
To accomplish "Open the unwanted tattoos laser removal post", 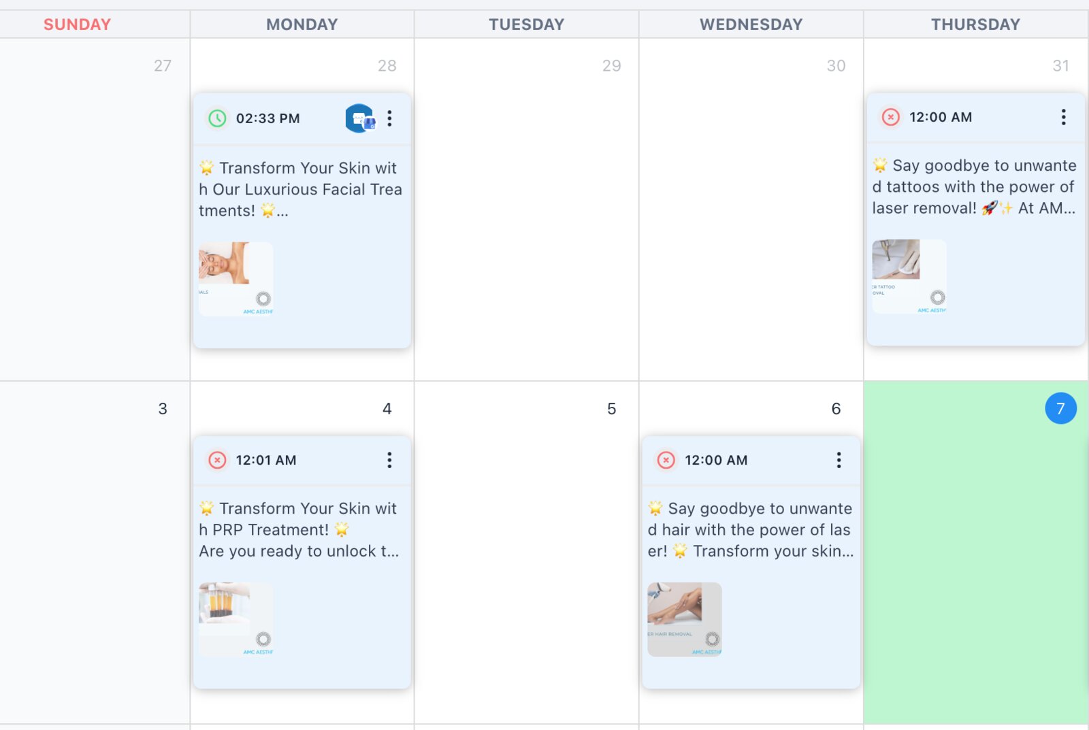I will (975, 186).
